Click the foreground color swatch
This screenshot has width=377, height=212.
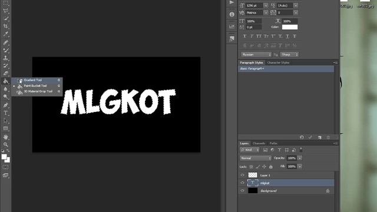click(x=4, y=157)
